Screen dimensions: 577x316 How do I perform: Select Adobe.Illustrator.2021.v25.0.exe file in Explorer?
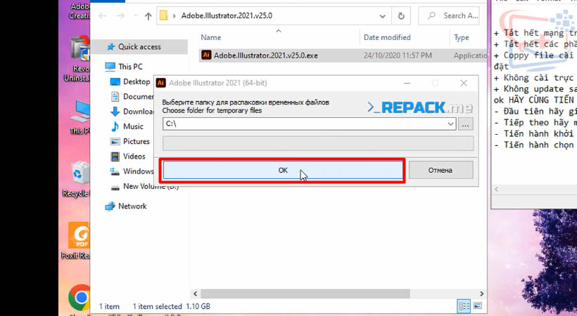tap(266, 55)
